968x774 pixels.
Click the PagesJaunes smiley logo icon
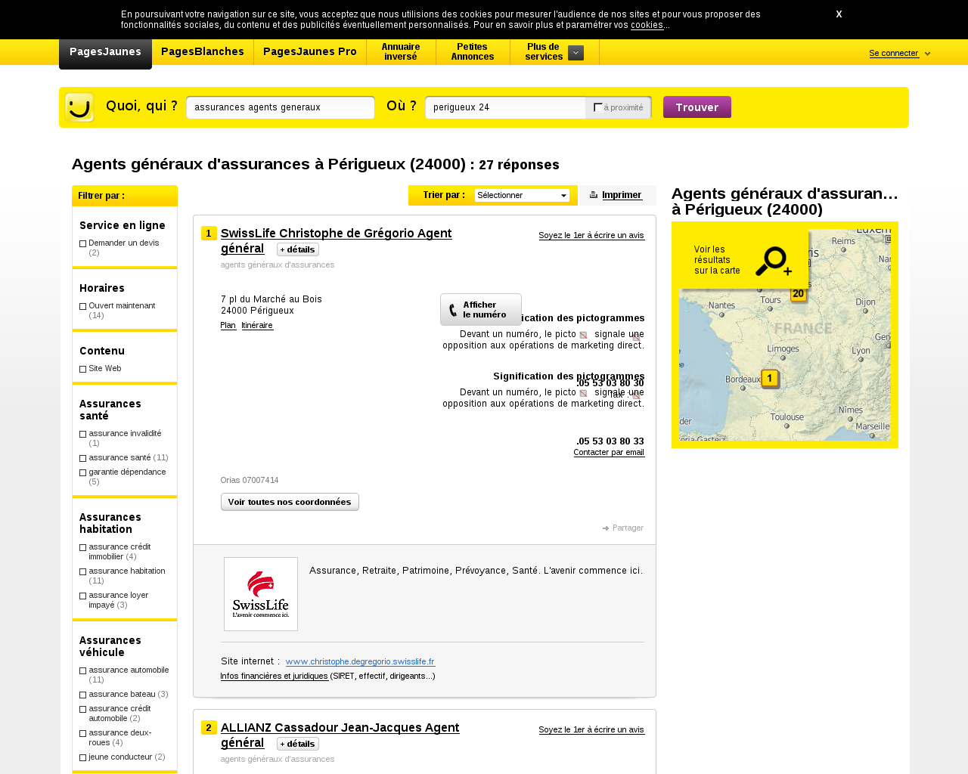(x=79, y=107)
